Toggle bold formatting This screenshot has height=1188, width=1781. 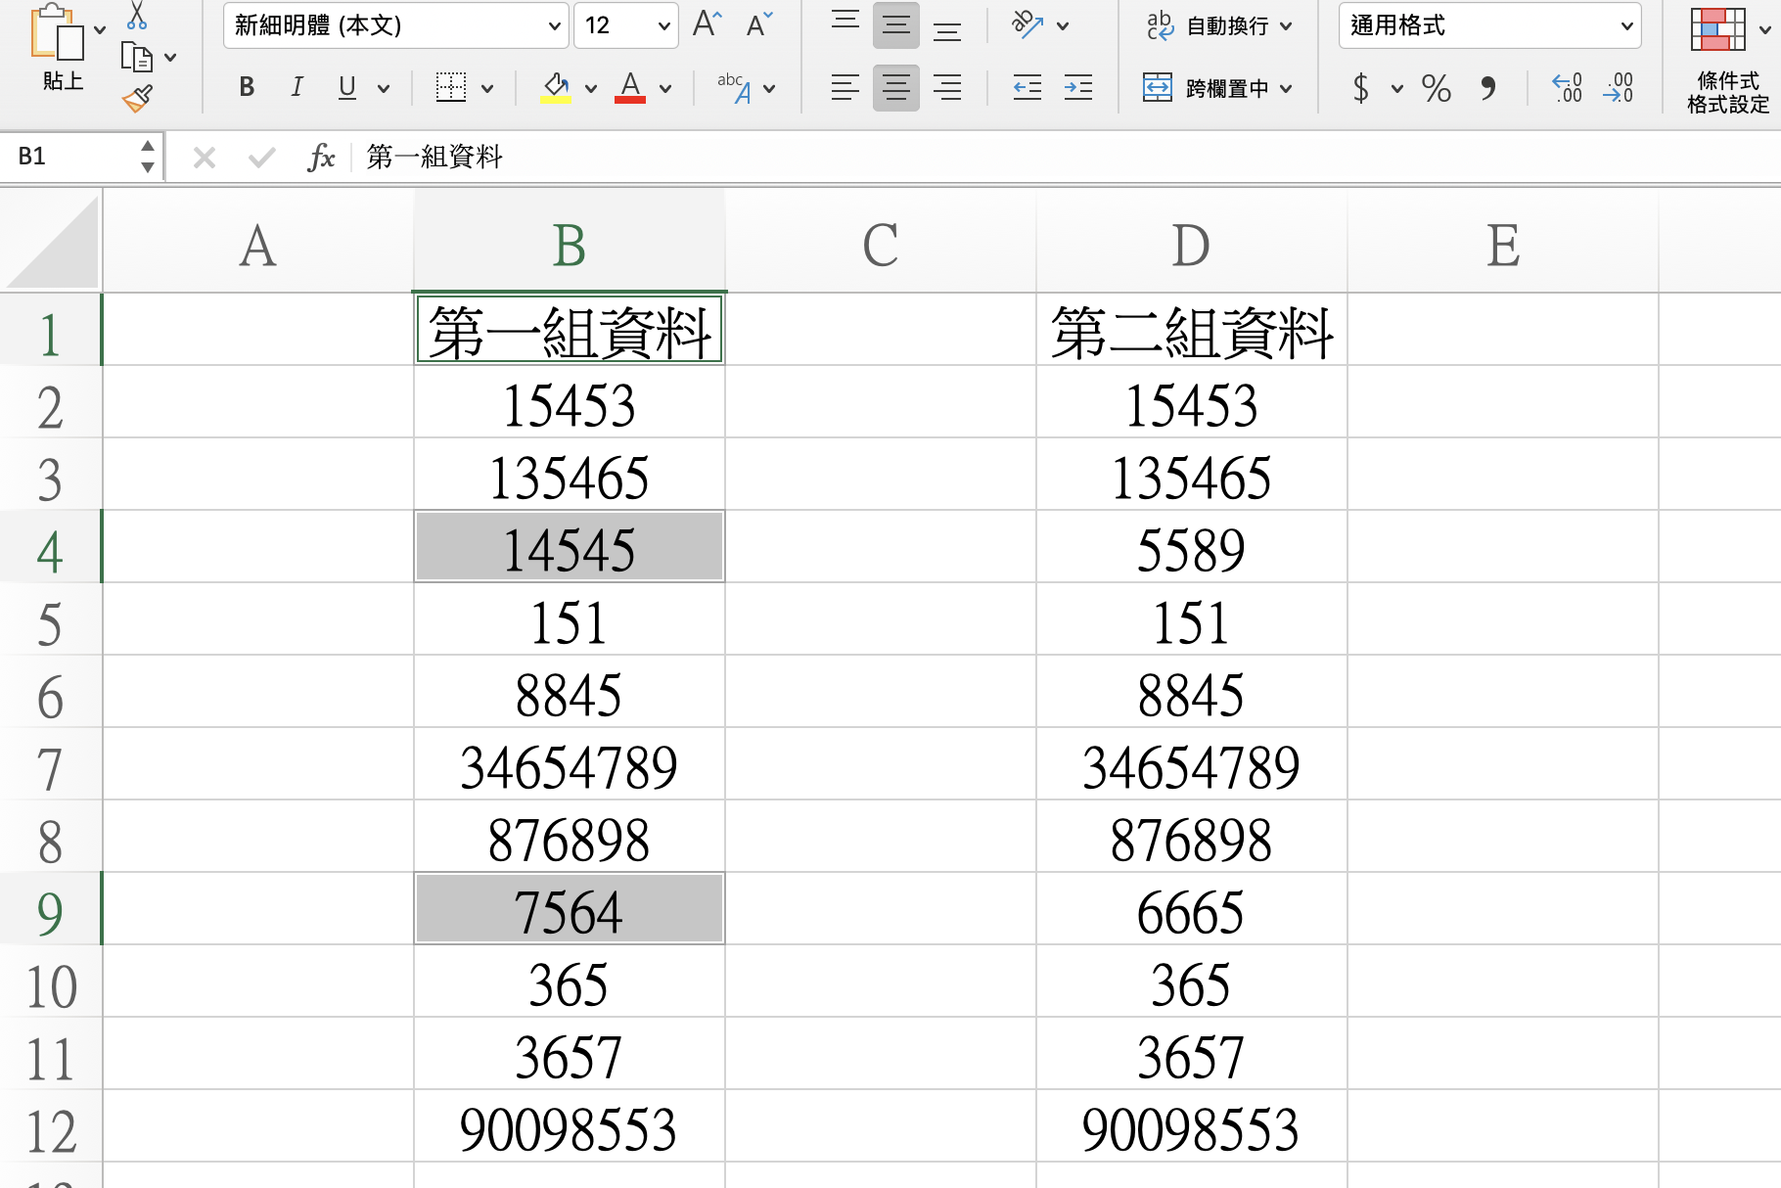(246, 87)
